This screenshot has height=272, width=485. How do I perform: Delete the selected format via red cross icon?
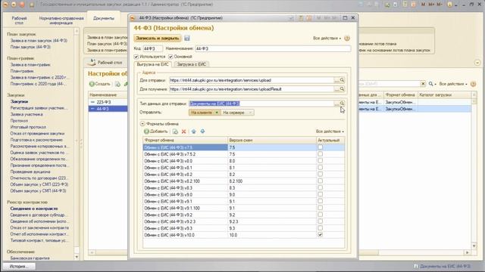(183, 131)
